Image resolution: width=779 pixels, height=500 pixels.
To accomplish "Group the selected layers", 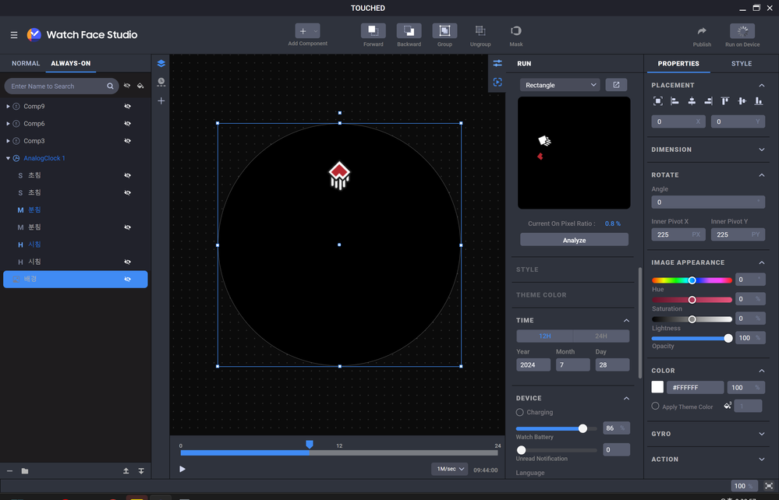I will (444, 30).
